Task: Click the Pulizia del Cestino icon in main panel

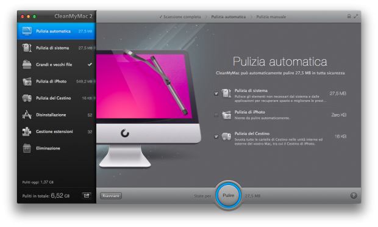Action: point(226,137)
